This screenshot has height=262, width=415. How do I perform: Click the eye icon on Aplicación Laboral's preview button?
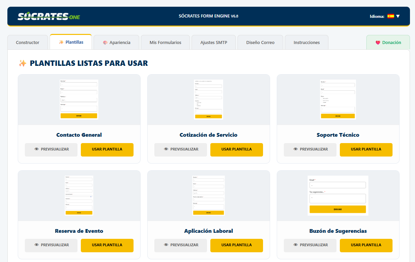click(x=166, y=245)
